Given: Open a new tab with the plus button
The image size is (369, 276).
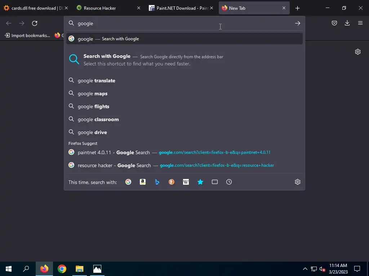Looking at the screenshot, I should 297,8.
